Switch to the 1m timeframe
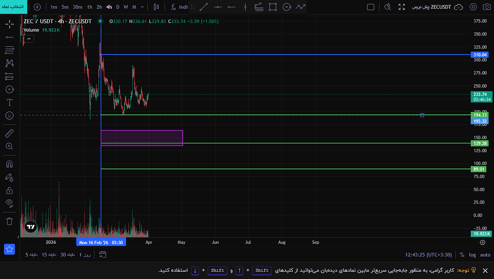Screen dimensions: 494x279 point(54,7)
